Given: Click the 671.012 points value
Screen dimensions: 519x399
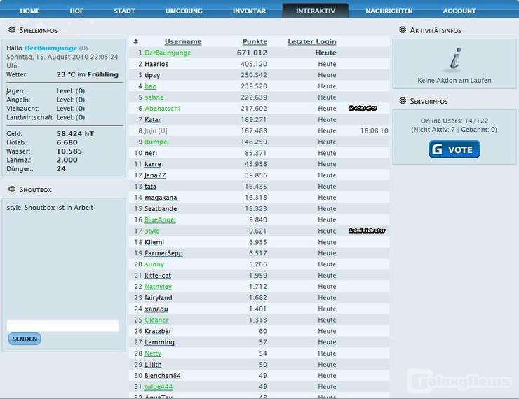Looking at the screenshot, I should click(252, 53).
